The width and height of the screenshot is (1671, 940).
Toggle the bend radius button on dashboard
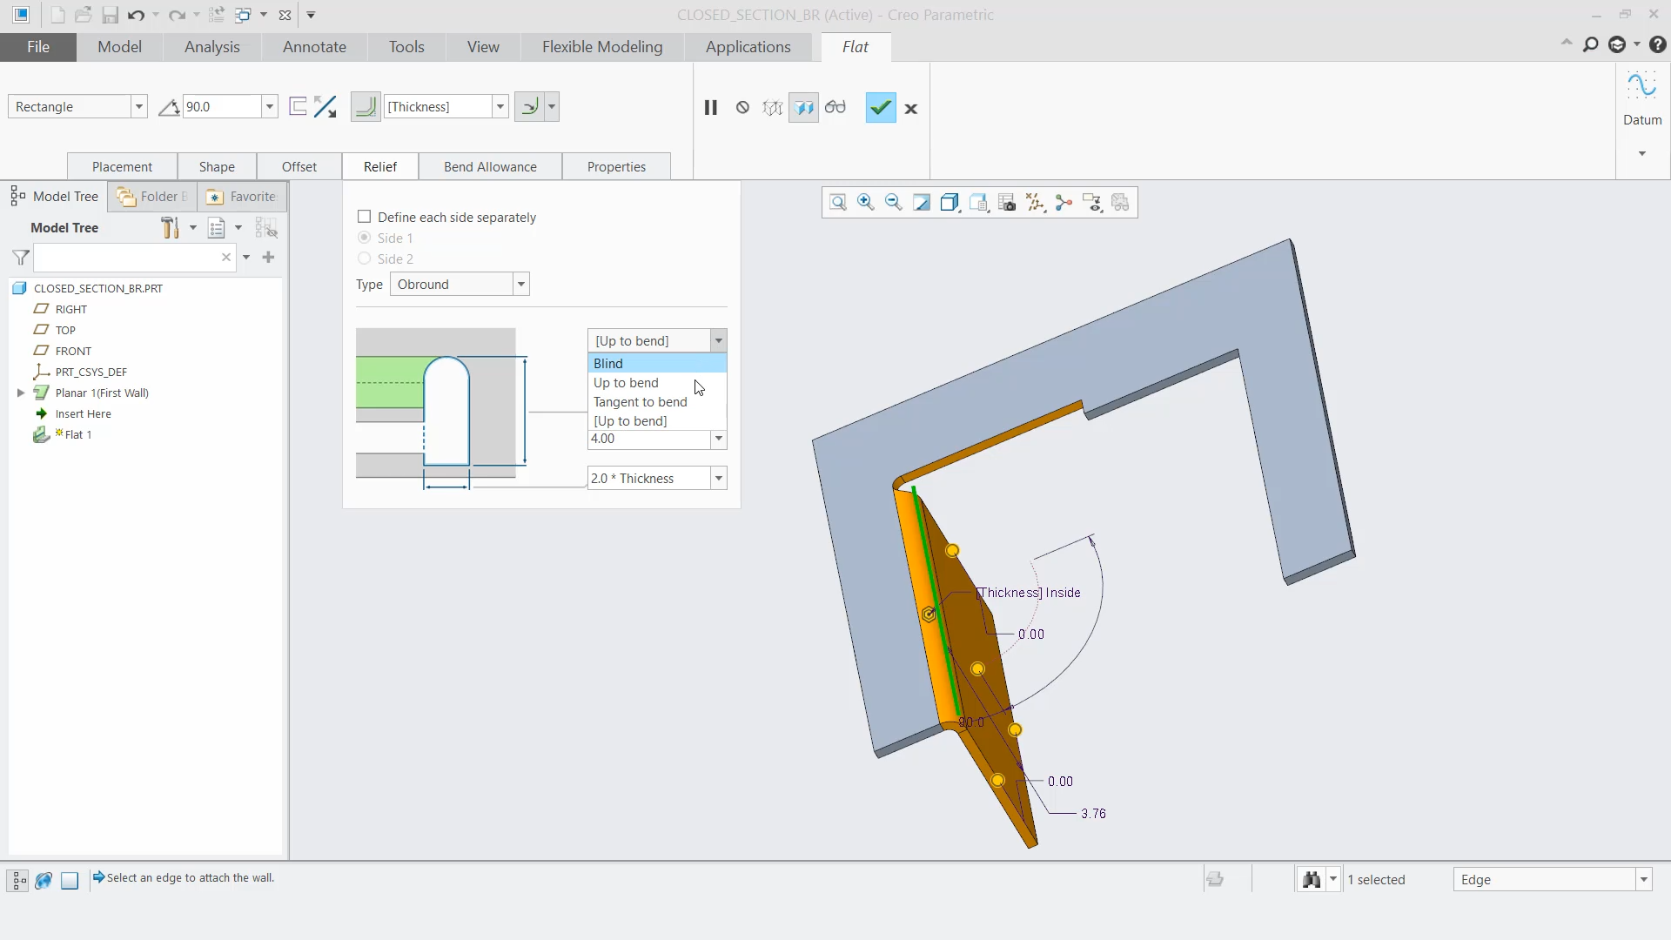[x=366, y=107]
